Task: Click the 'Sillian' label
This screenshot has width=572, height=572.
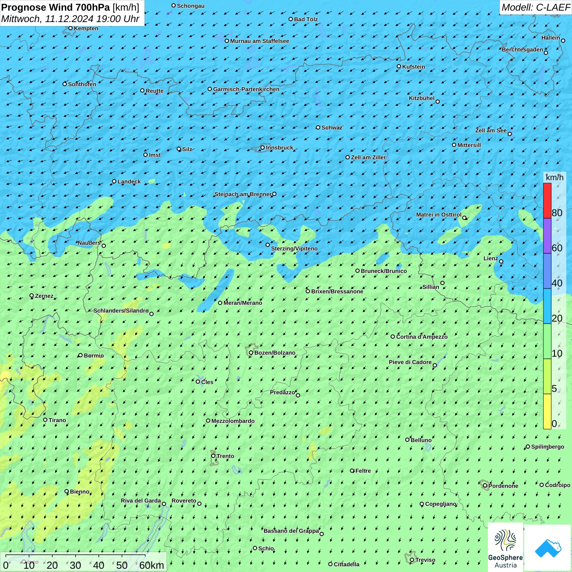Action: click(x=431, y=287)
